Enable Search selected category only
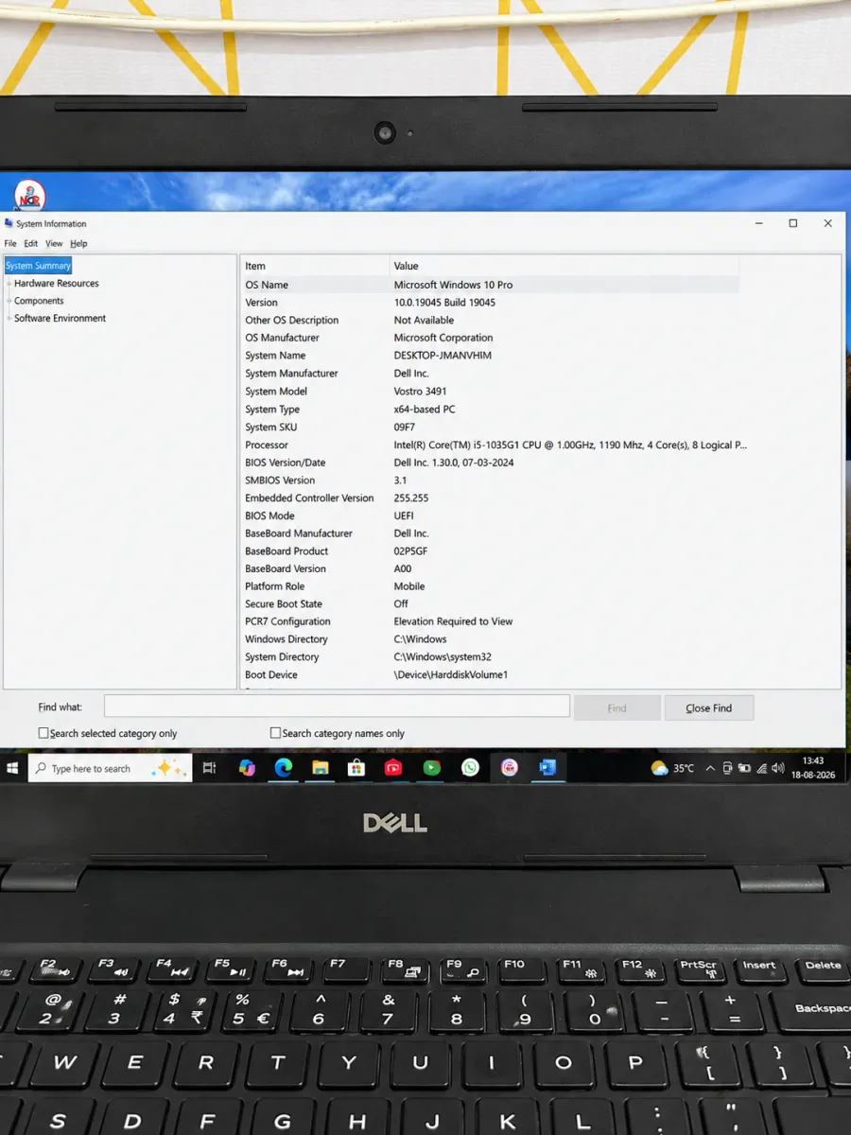The height and width of the screenshot is (1135, 851). 43,733
